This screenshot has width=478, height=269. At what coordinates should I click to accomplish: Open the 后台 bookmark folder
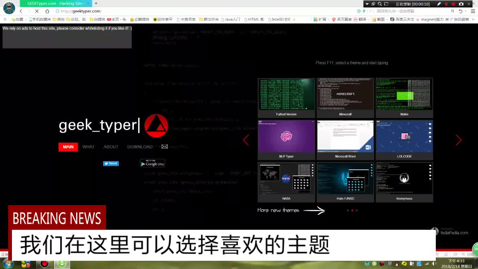pyautogui.click(x=59, y=19)
